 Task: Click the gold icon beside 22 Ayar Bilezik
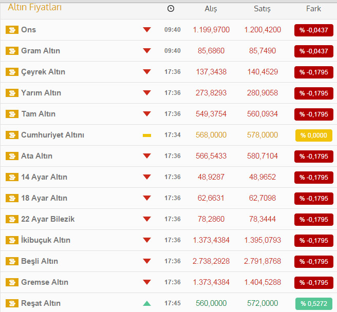[12, 219]
